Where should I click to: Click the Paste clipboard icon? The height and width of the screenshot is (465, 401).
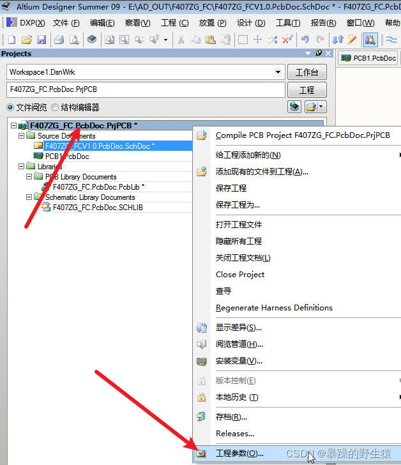pos(211,40)
